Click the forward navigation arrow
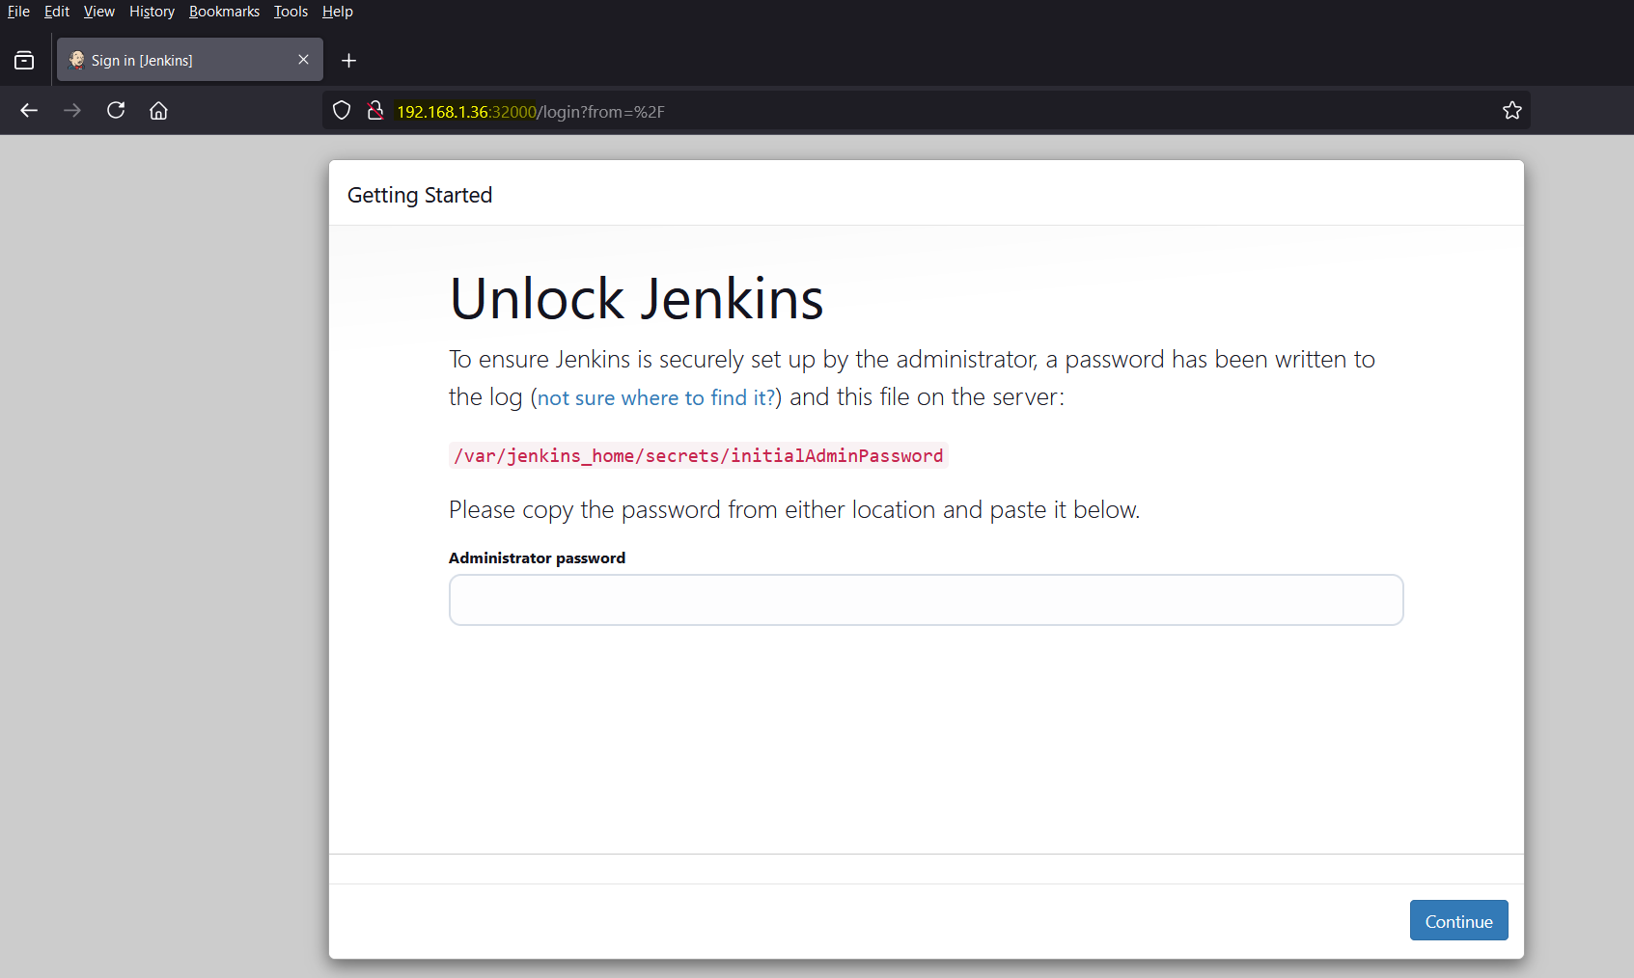1634x978 pixels. (x=72, y=111)
